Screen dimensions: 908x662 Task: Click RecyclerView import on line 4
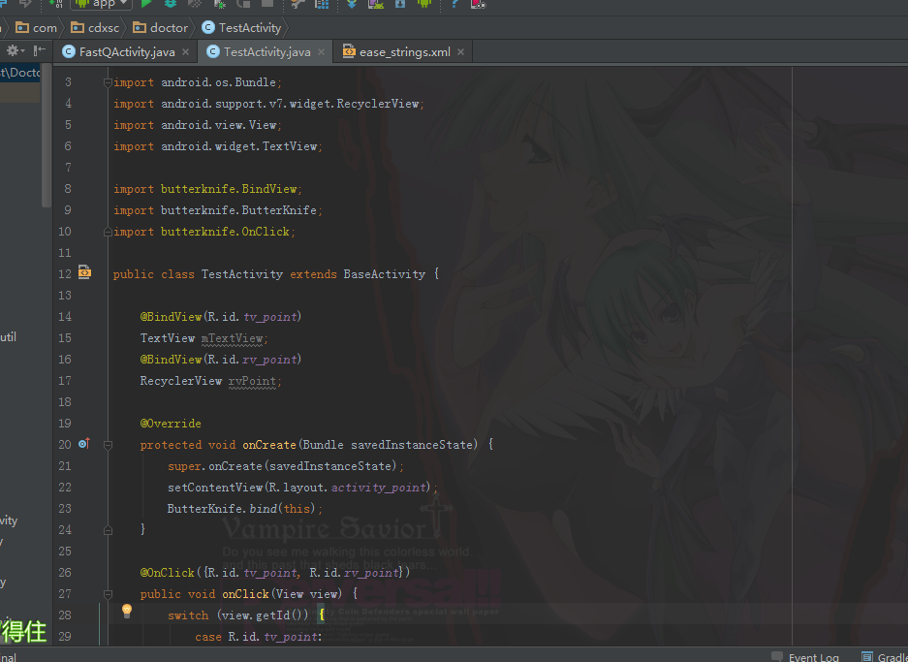268,104
